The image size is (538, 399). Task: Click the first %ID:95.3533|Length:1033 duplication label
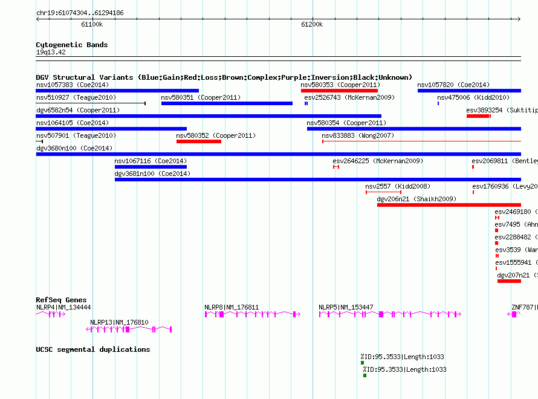pyautogui.click(x=402, y=357)
